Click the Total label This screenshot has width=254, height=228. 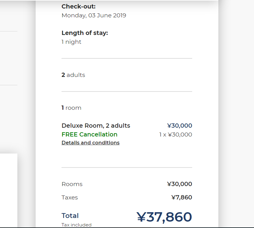click(x=70, y=216)
